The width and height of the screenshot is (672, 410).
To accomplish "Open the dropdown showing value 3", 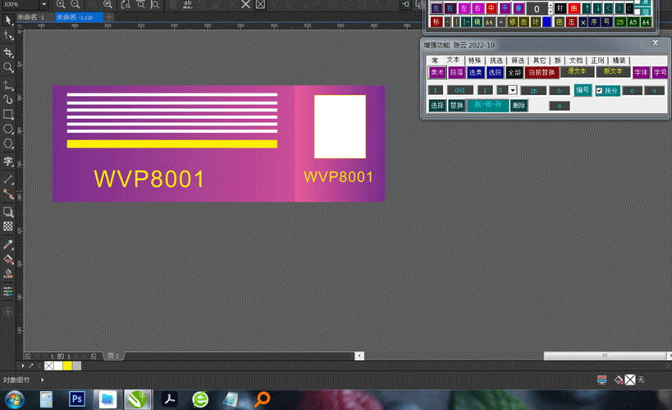I will click(x=512, y=90).
